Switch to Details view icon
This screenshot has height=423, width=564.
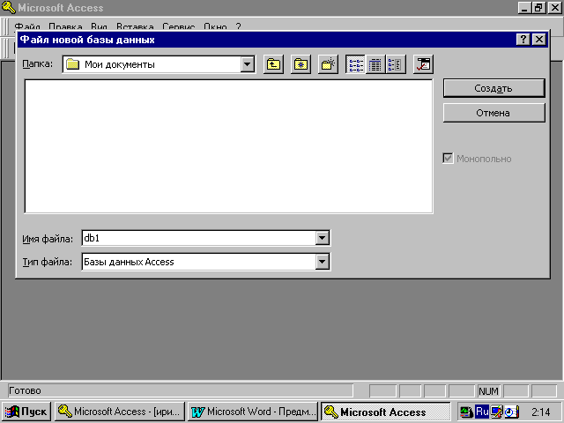click(x=375, y=64)
